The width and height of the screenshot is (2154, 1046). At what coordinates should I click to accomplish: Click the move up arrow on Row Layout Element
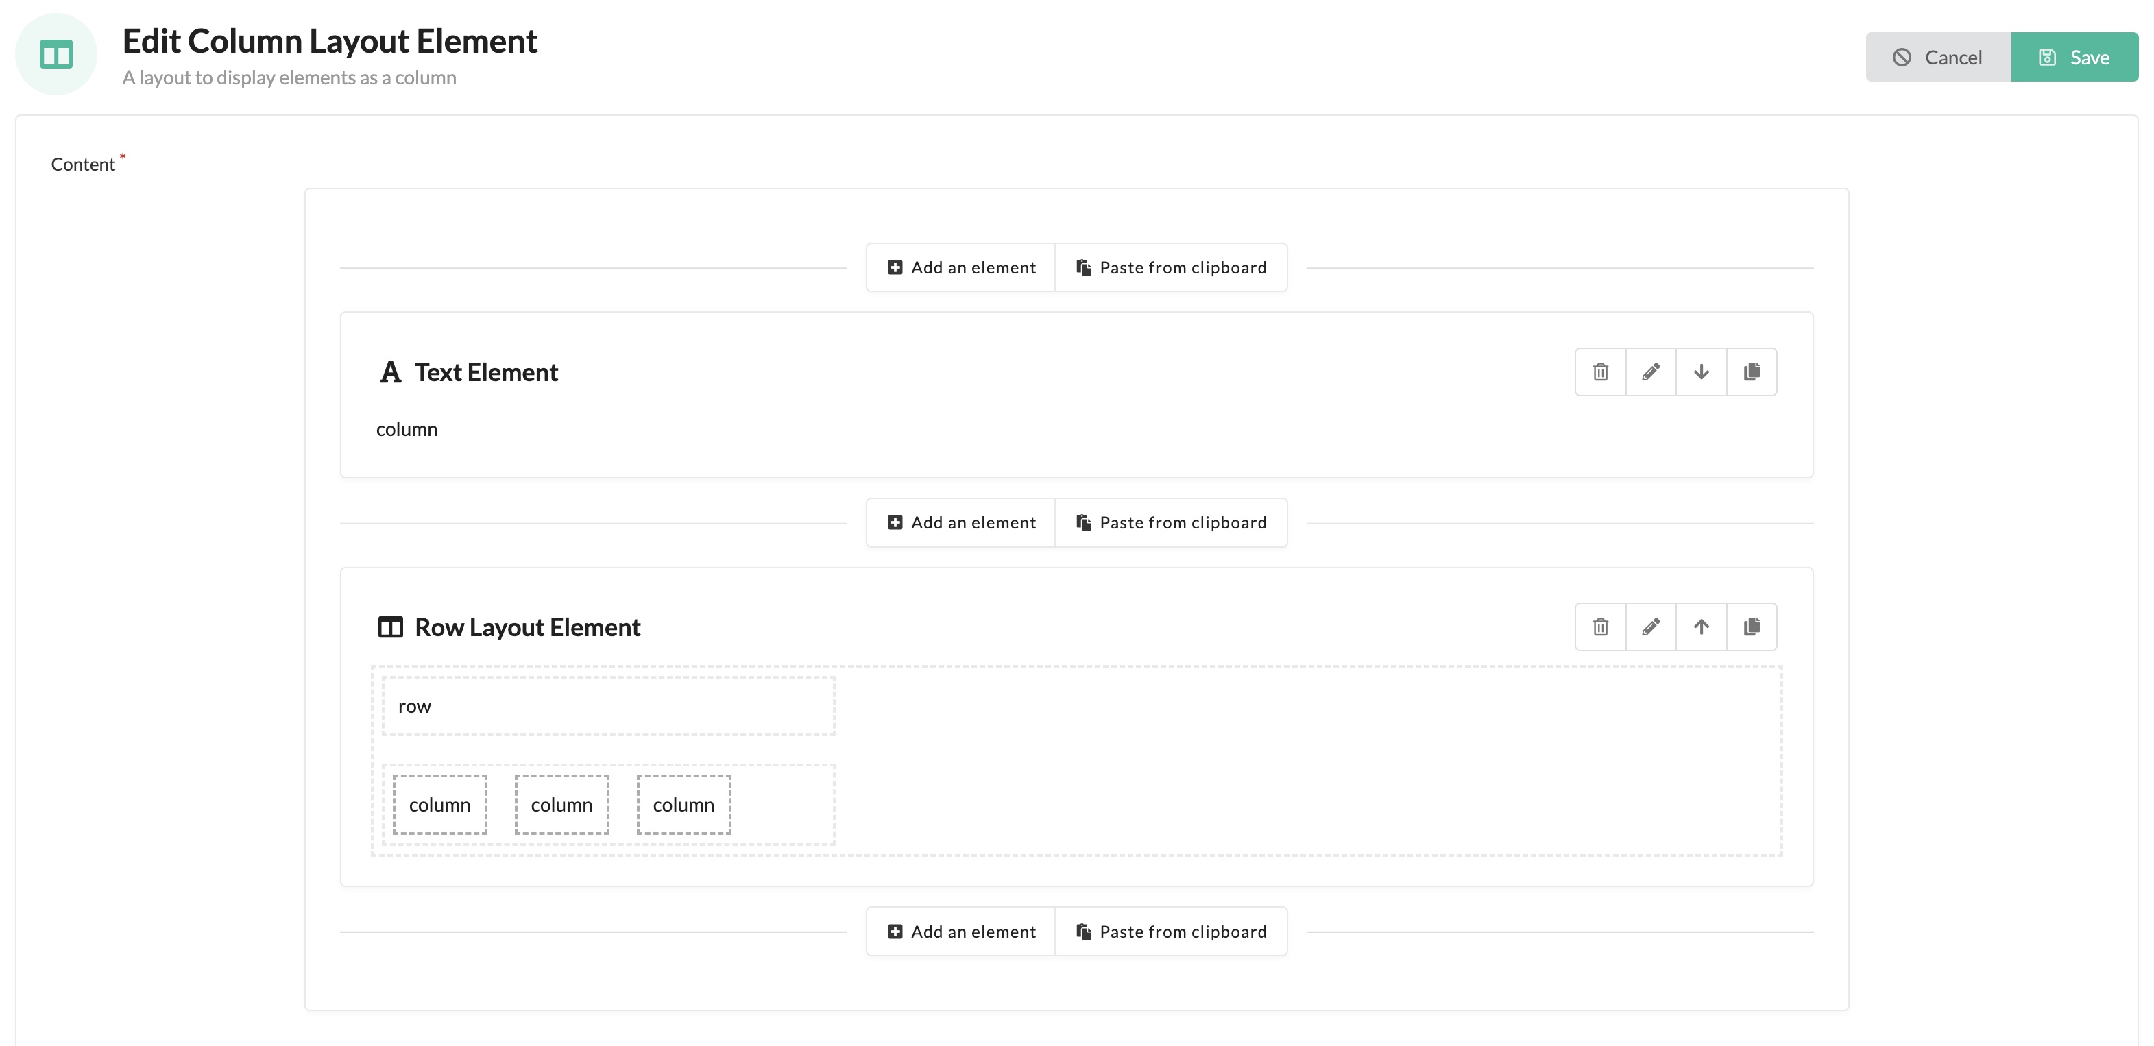point(1701,627)
